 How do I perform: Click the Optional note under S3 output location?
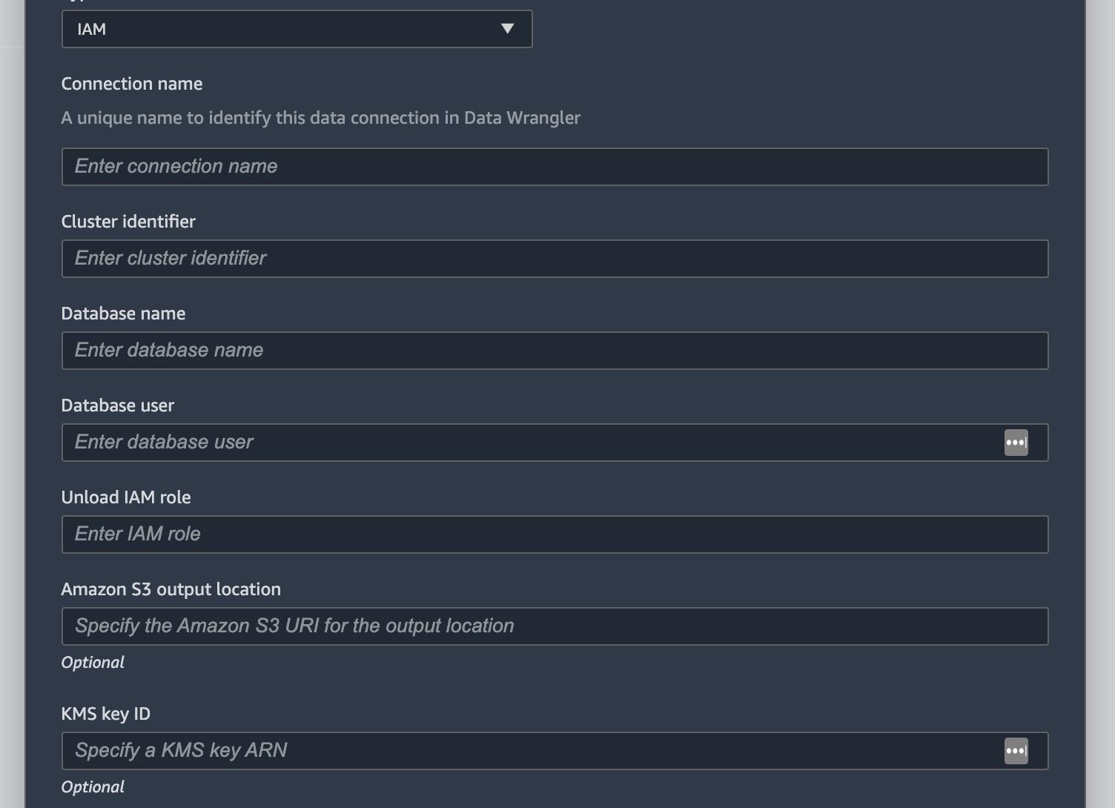pyautogui.click(x=93, y=663)
